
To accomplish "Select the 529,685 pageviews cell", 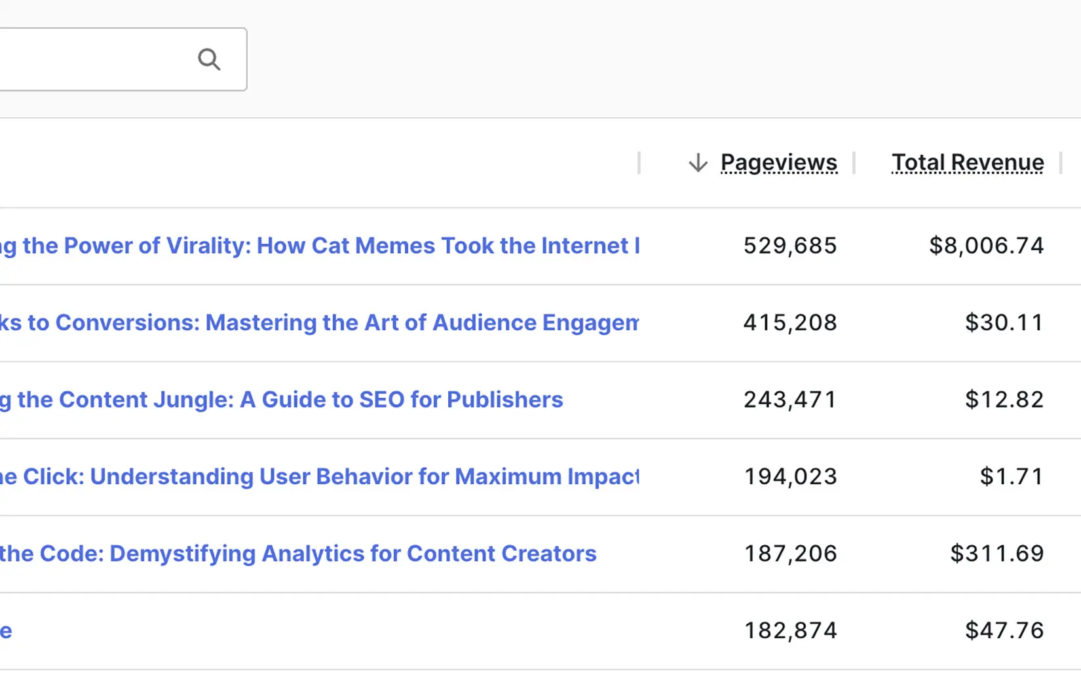I will click(x=789, y=246).
